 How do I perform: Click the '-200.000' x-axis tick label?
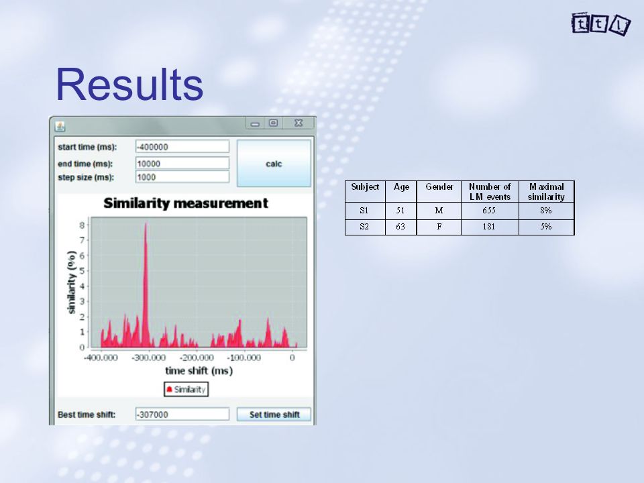click(197, 358)
